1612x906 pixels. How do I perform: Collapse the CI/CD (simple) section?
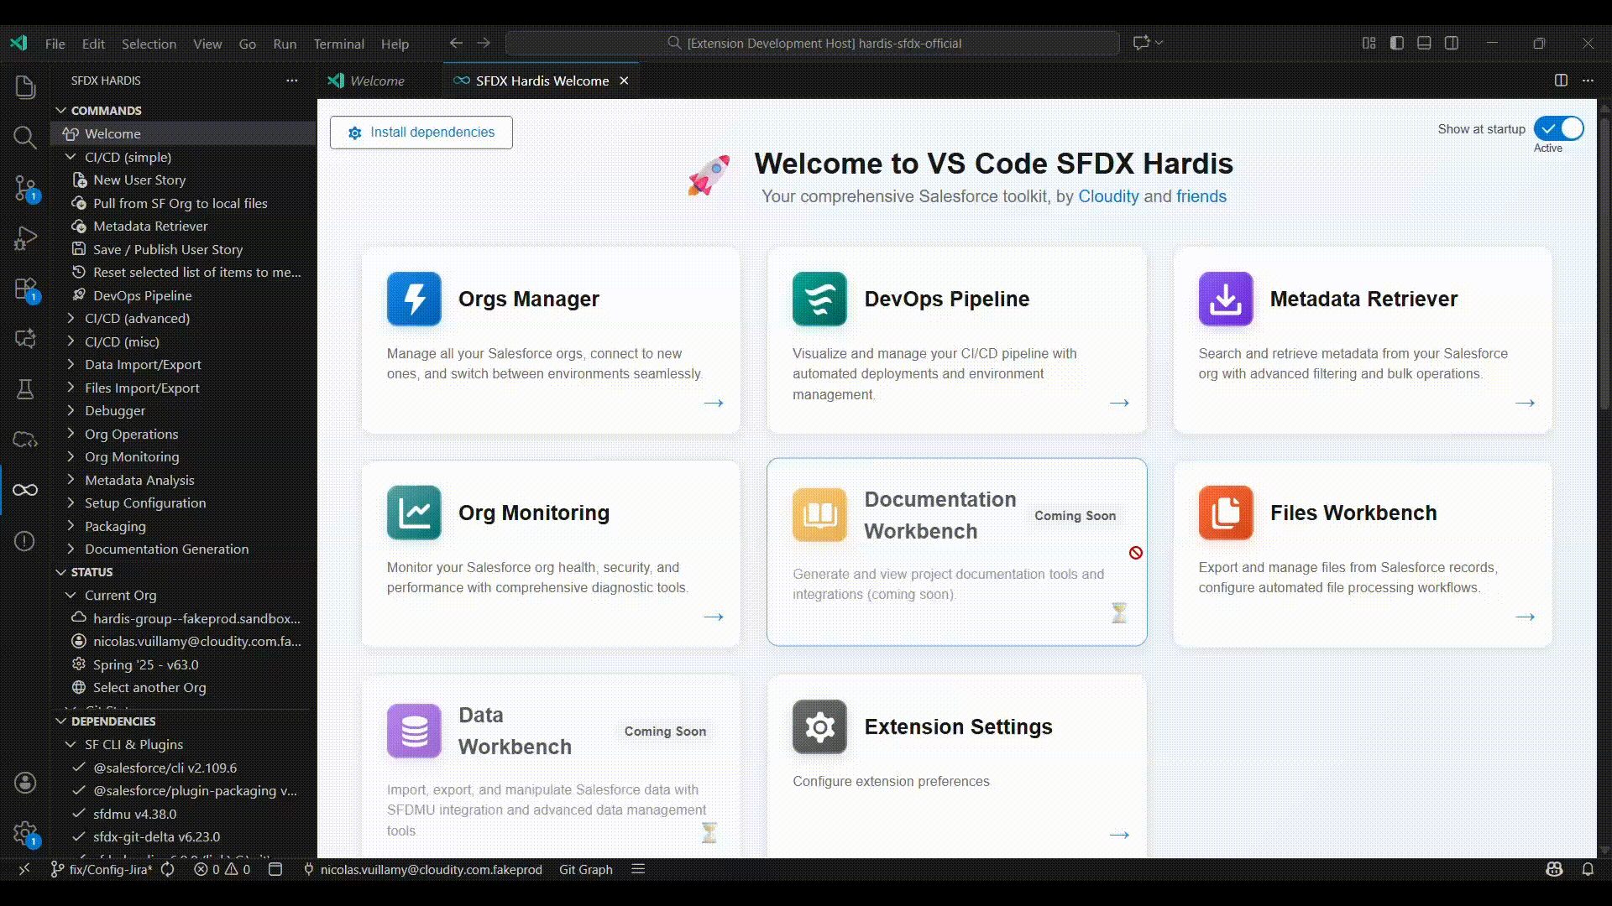[128, 157]
